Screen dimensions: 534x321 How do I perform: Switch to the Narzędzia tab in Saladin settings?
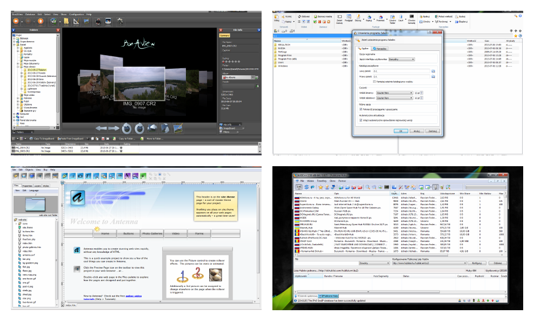pos(380,48)
